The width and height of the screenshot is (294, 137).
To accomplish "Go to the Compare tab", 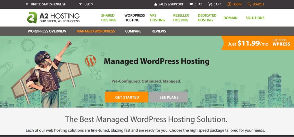I will pos(133,31).
